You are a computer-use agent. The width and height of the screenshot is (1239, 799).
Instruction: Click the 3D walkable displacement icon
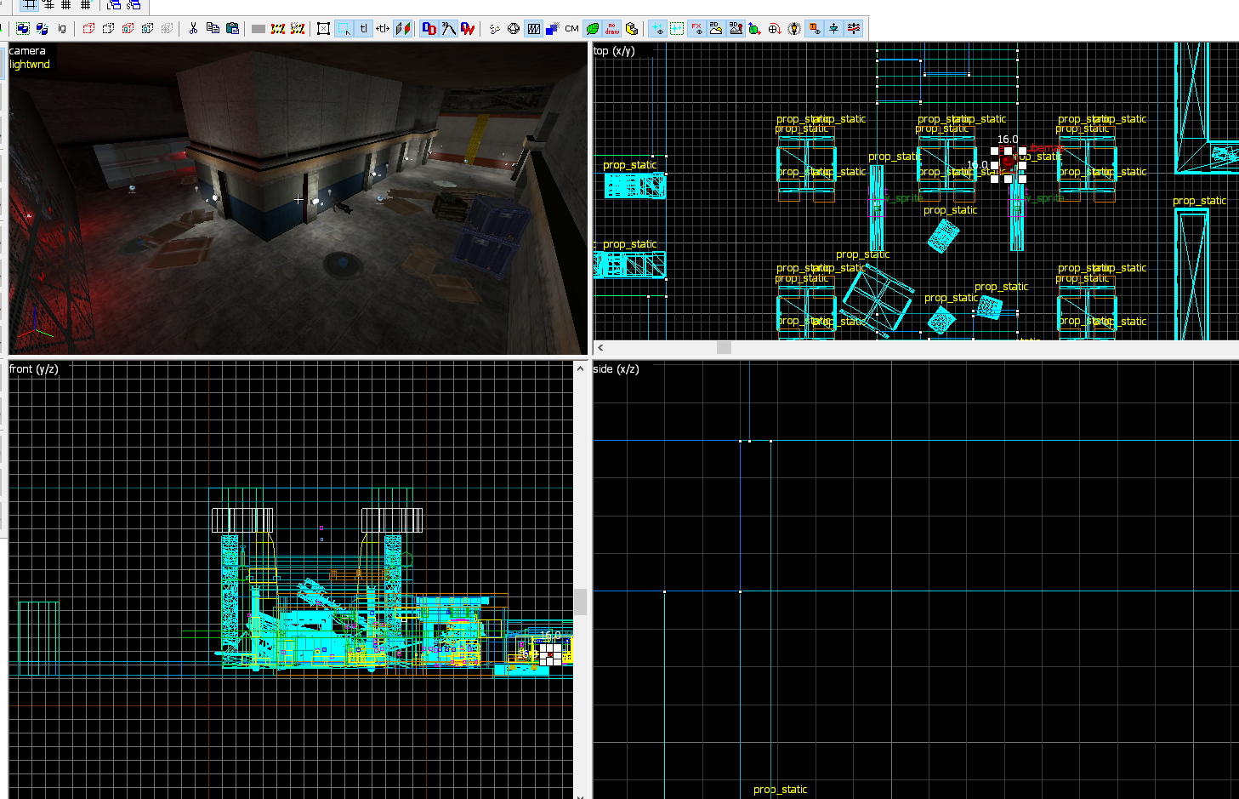[448, 28]
